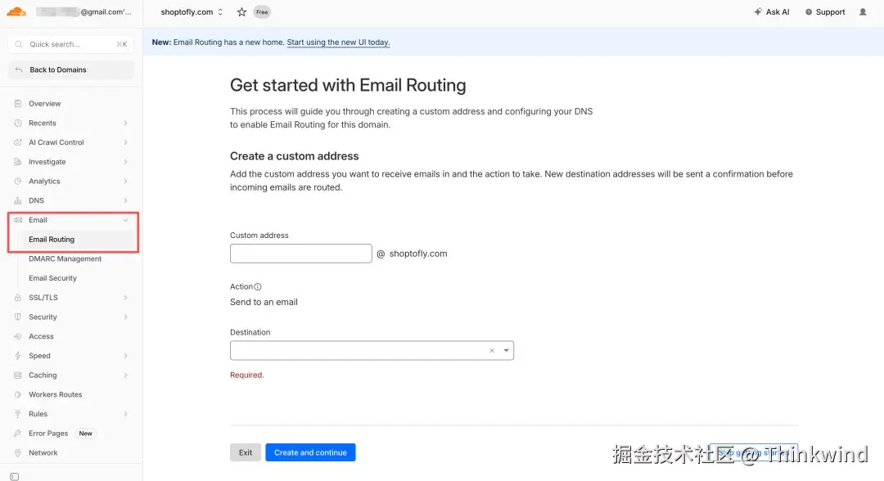Open Ask AI assistant
The image size is (884, 481).
(x=772, y=11)
